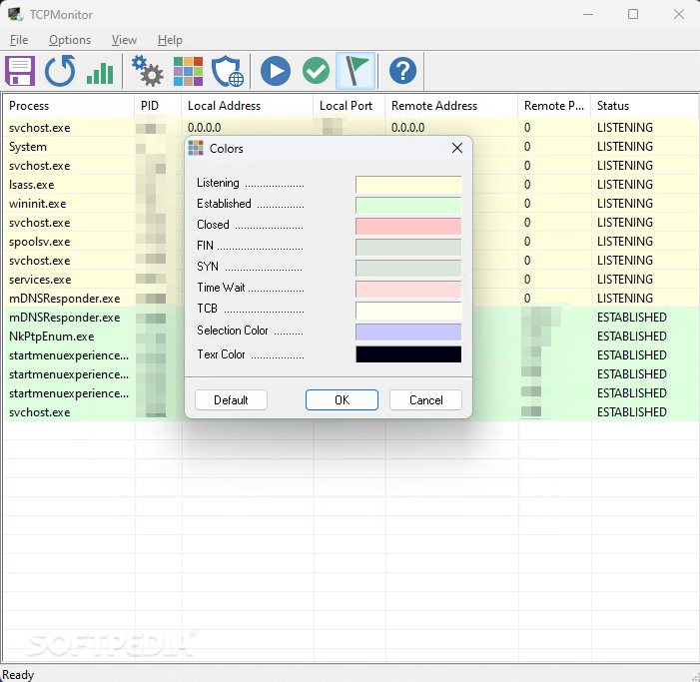Pick the FIN color swatch
The height and width of the screenshot is (682, 700).
408,248
